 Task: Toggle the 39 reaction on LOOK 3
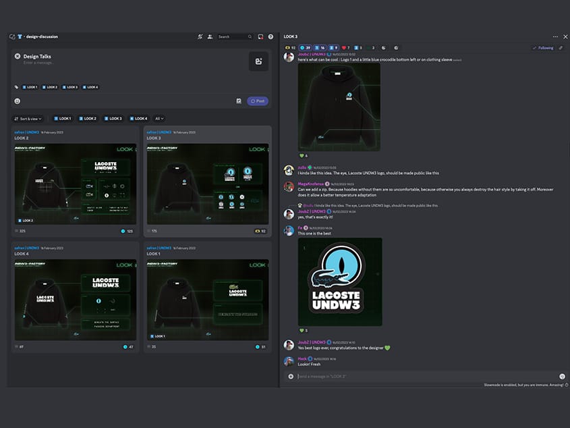305,48
